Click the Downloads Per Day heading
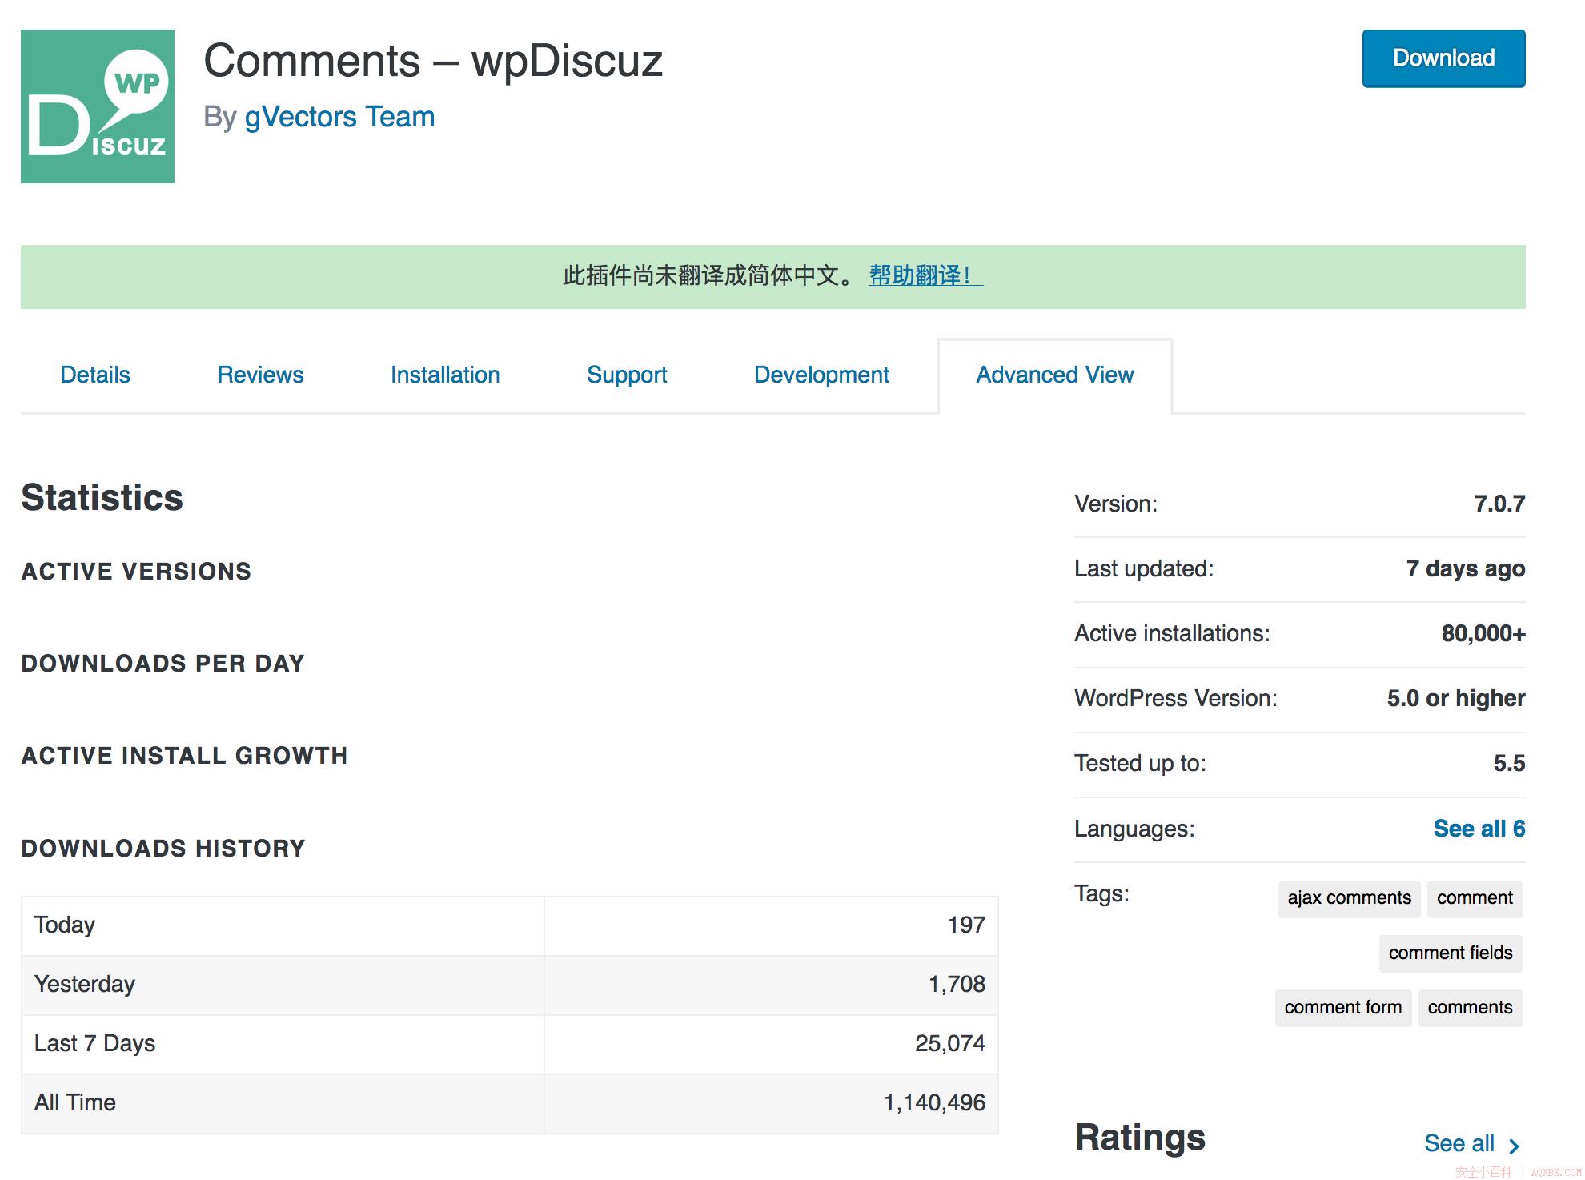1585x1180 pixels. (x=163, y=664)
